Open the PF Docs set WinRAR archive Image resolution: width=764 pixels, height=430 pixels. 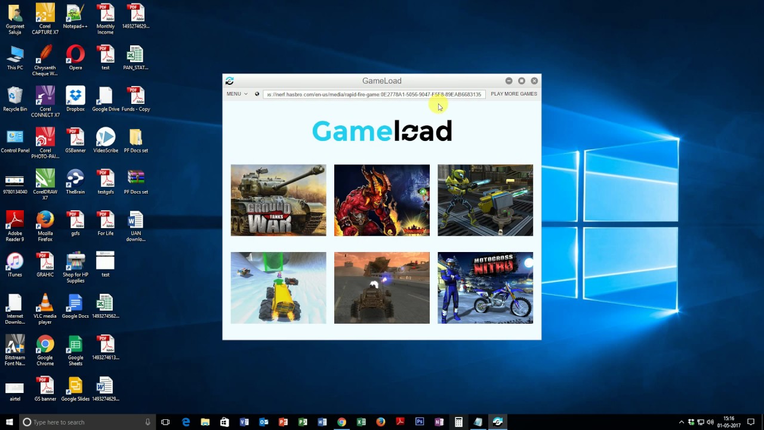[x=135, y=182]
